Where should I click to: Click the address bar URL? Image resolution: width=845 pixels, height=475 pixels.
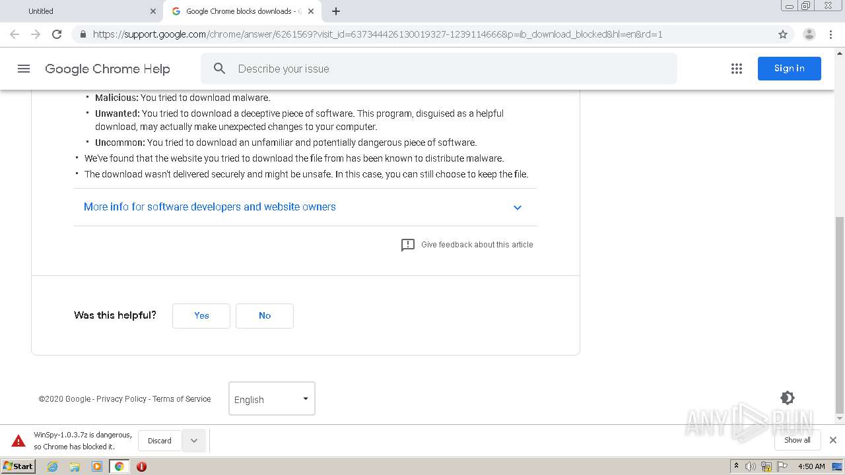click(x=378, y=34)
